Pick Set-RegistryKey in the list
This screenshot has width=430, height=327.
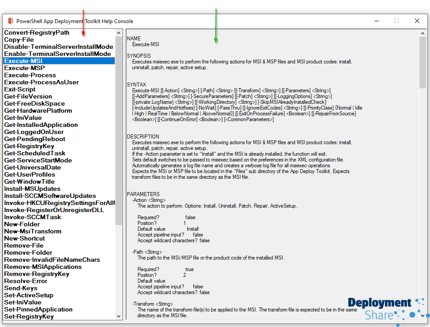29,316
